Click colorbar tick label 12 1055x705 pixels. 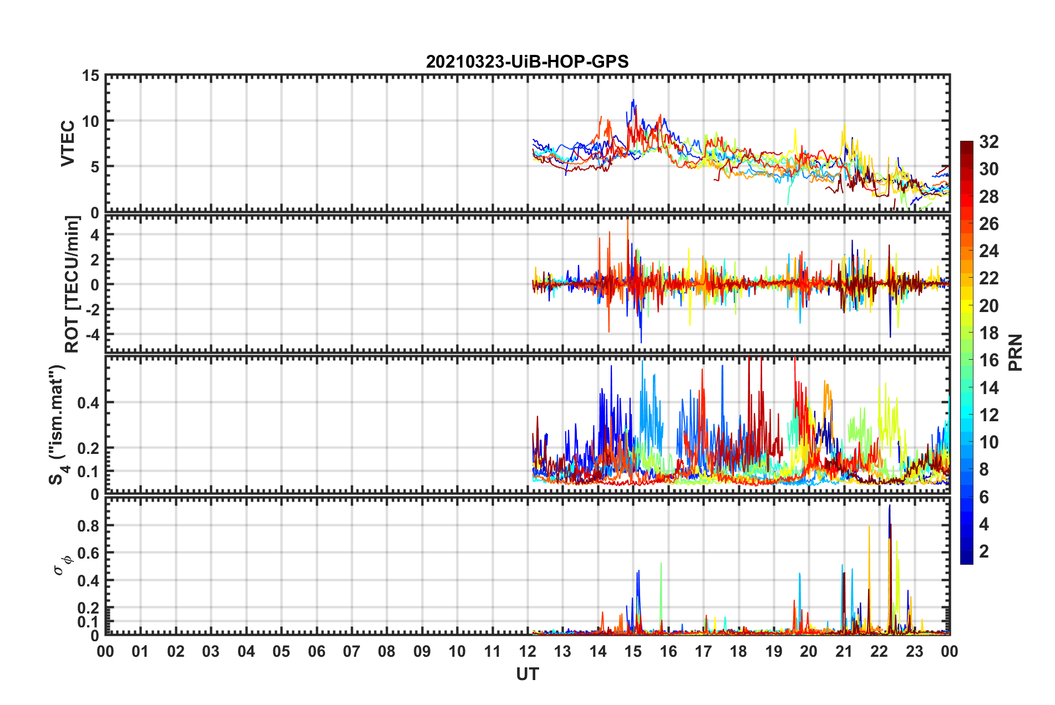988,415
